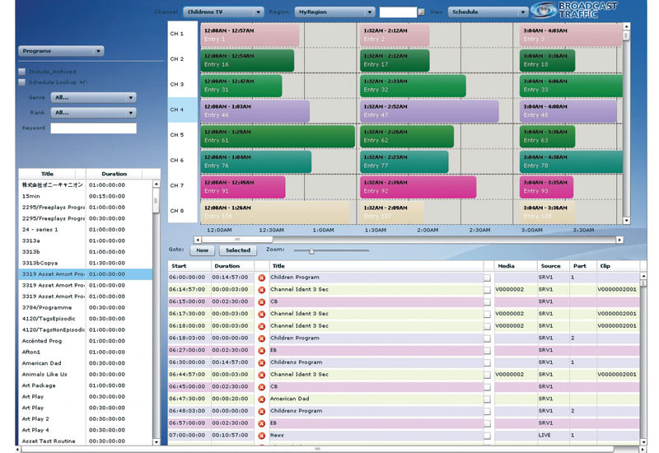This screenshot has width=659, height=453.
Task: Expand the Programs dropdown
Action: pyautogui.click(x=61, y=51)
